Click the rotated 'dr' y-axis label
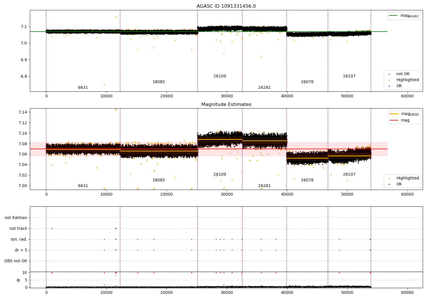 pos(19,280)
